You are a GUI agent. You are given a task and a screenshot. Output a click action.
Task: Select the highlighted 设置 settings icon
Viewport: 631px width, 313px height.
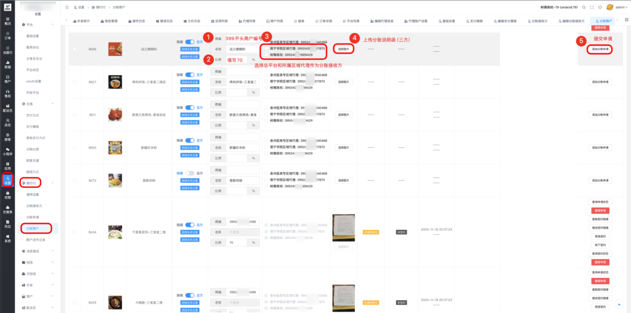(x=7, y=180)
